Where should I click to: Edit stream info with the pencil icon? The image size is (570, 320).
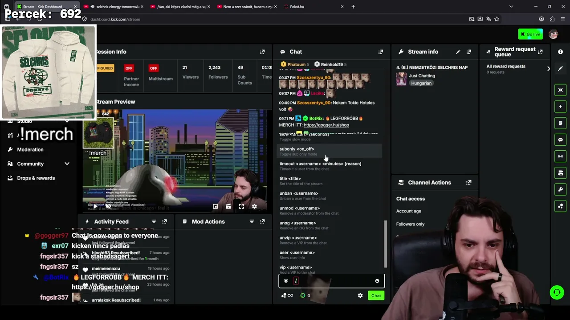click(458, 52)
